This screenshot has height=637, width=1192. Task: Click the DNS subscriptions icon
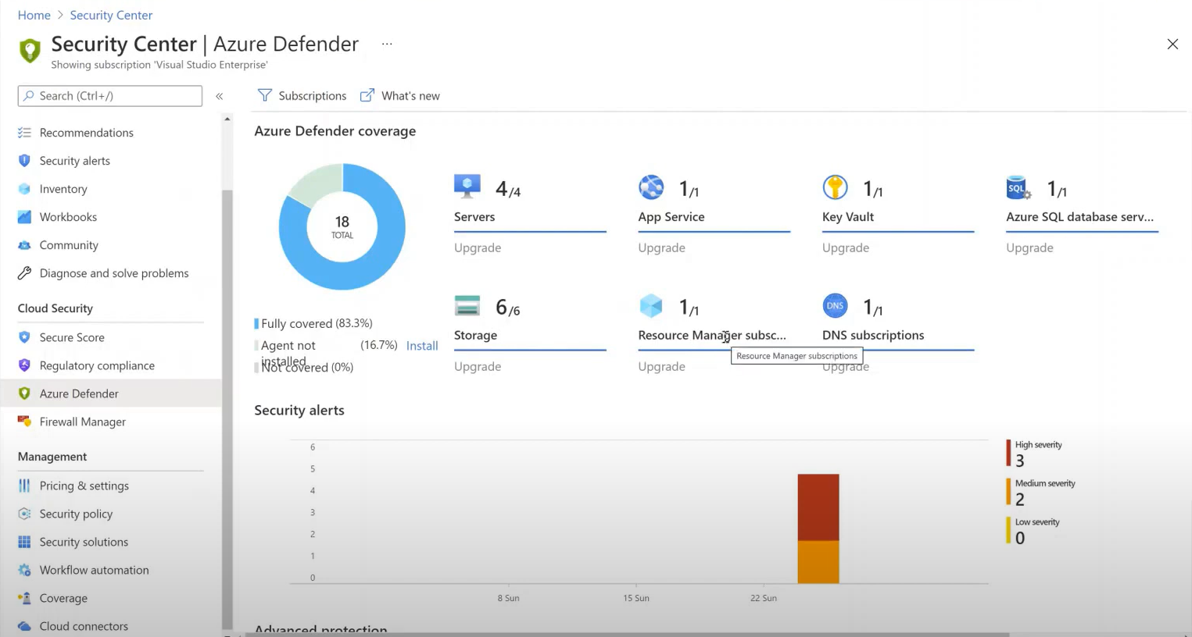tap(835, 306)
